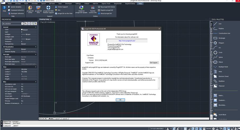
Task: Open the 2D Draw ribbon tab
Action: coord(18,3)
